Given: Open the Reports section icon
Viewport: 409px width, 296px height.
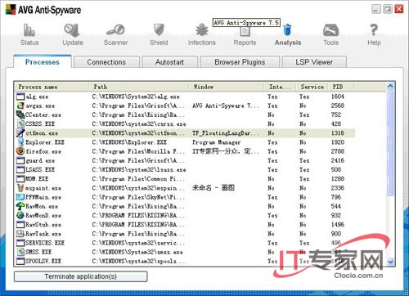Looking at the screenshot, I should (x=245, y=32).
